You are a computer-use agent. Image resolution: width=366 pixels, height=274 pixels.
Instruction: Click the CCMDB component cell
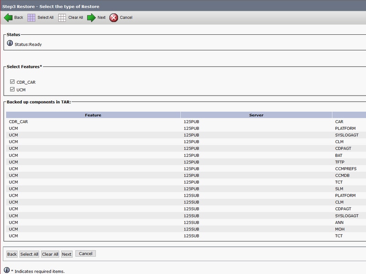pyautogui.click(x=342, y=176)
